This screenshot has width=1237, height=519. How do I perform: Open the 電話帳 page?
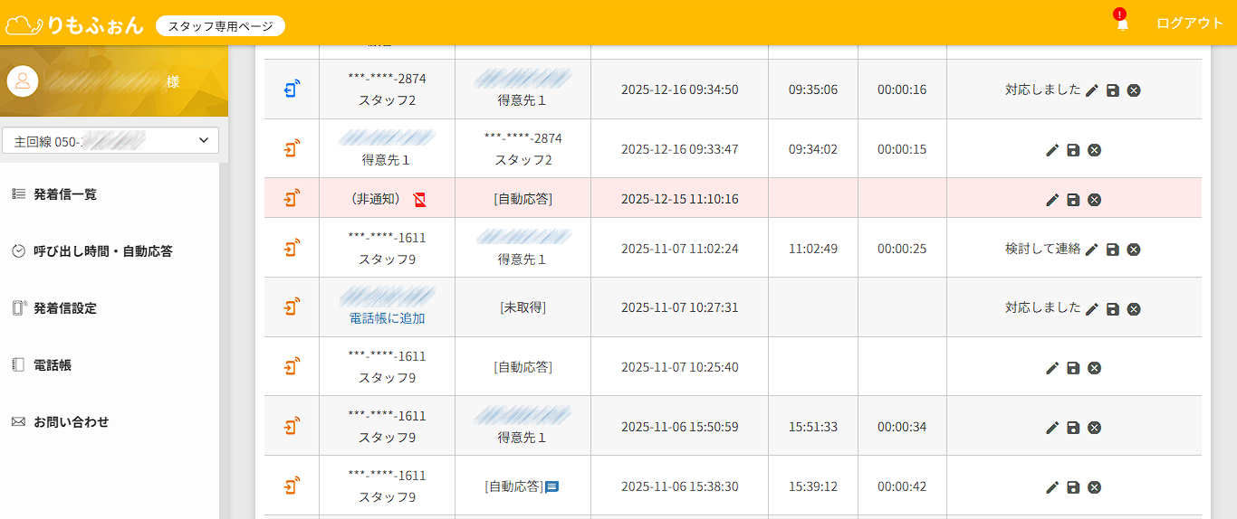tap(52, 365)
